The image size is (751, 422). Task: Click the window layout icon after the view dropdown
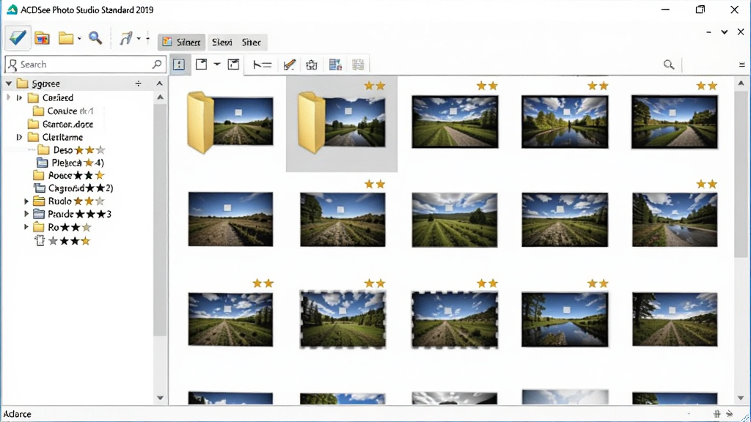point(233,64)
